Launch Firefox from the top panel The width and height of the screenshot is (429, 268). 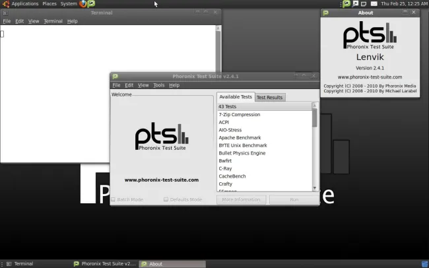[83, 4]
